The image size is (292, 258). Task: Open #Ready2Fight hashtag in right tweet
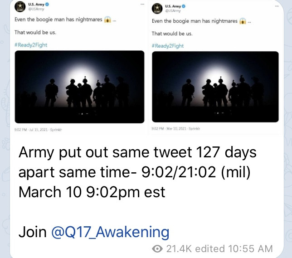coord(167,46)
